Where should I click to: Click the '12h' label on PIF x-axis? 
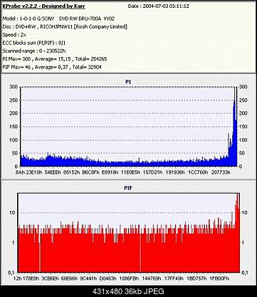click(x=17, y=278)
